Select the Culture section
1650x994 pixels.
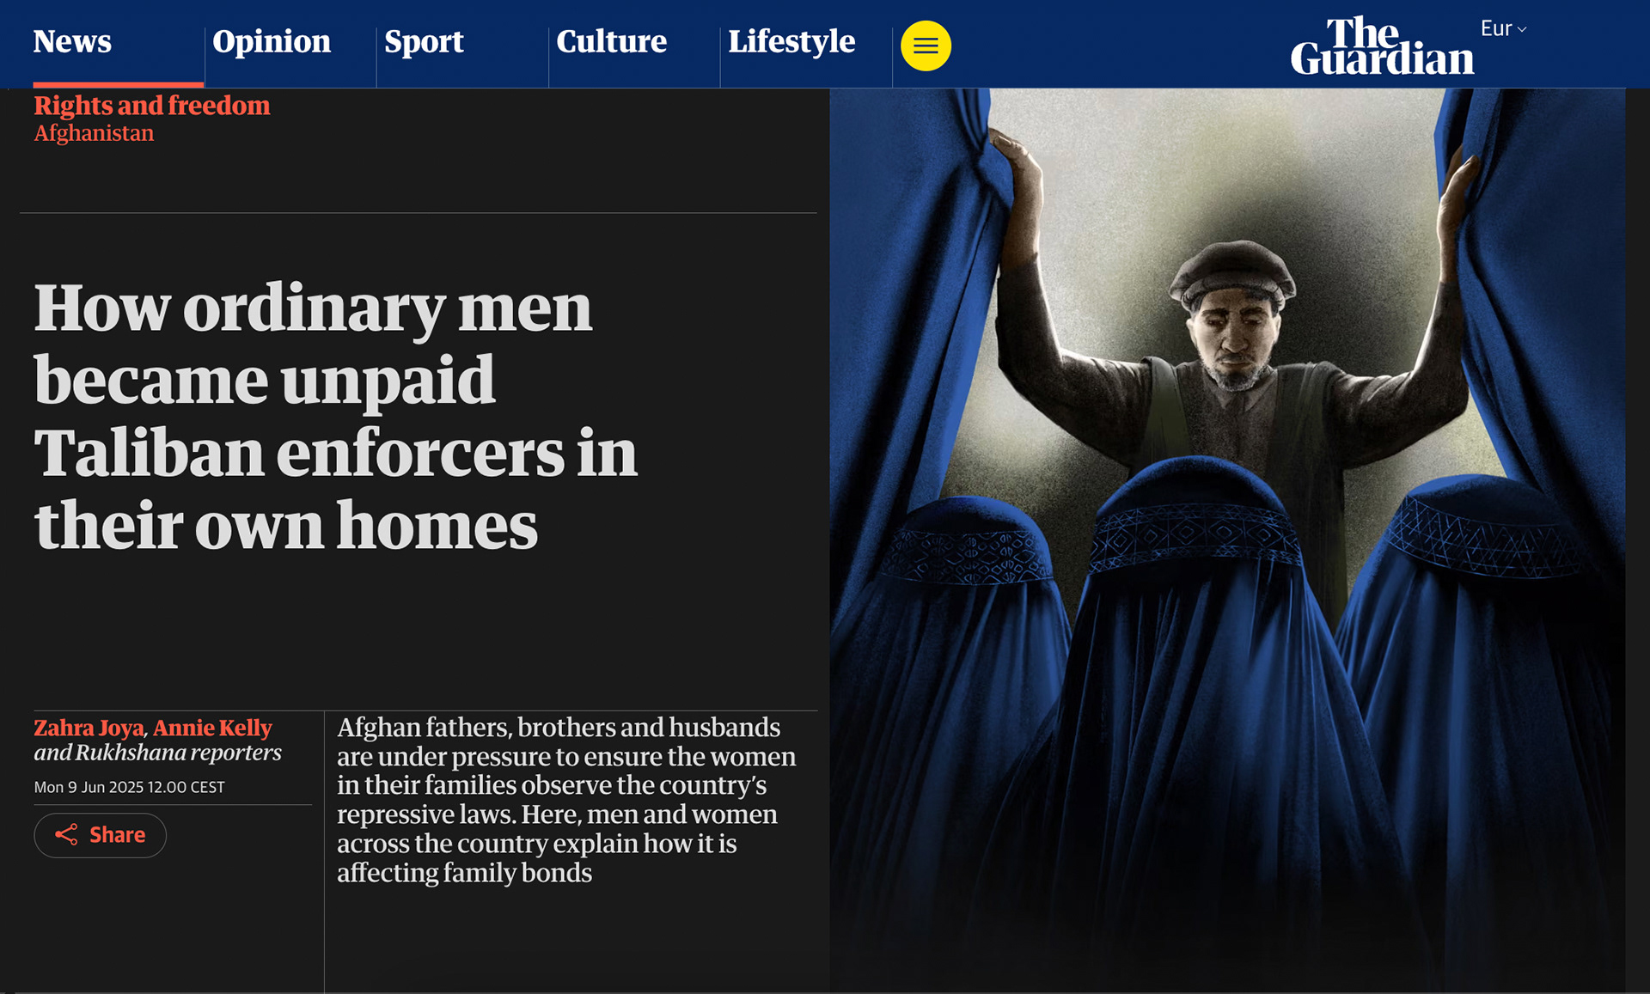pos(611,41)
